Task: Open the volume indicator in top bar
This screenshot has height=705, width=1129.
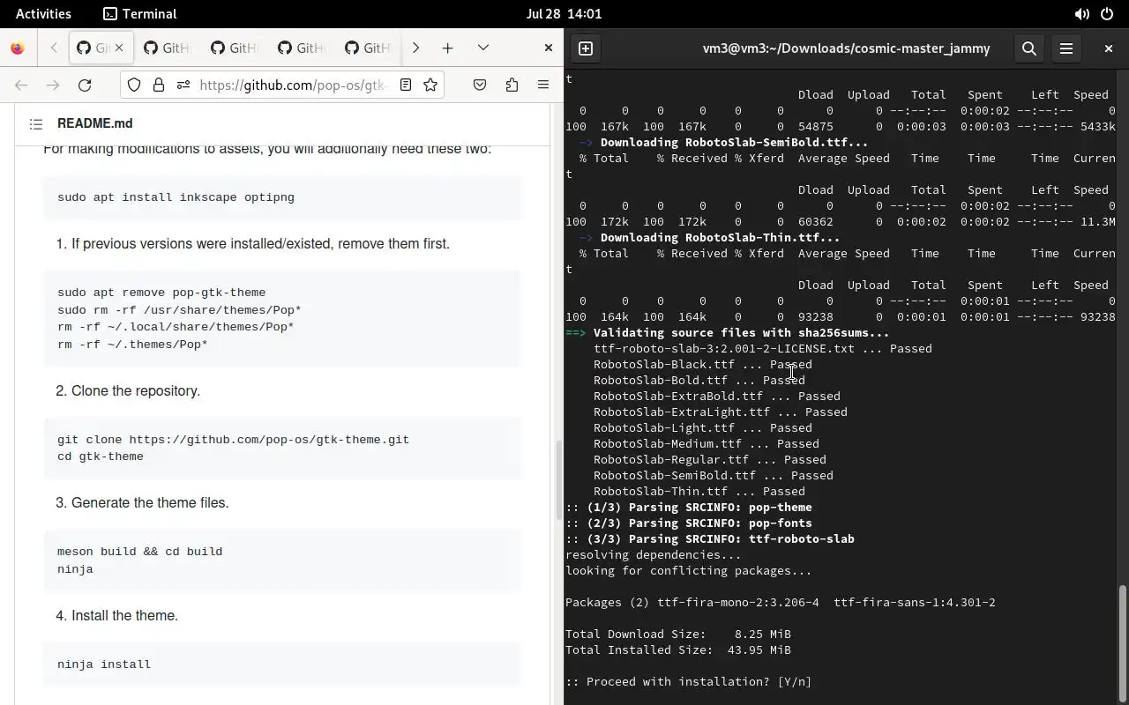Action: click(x=1081, y=14)
